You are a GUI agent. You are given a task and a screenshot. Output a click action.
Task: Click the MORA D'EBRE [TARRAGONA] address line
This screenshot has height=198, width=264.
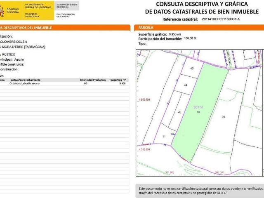24,47
